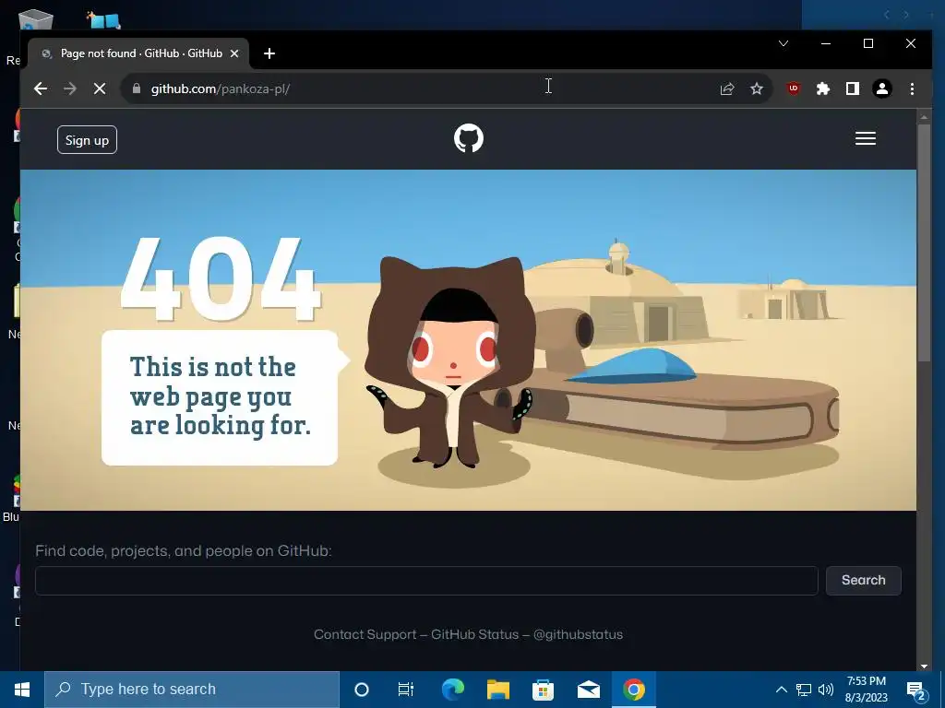Open the tab search chevron
945x708 pixels.
pos(784,43)
